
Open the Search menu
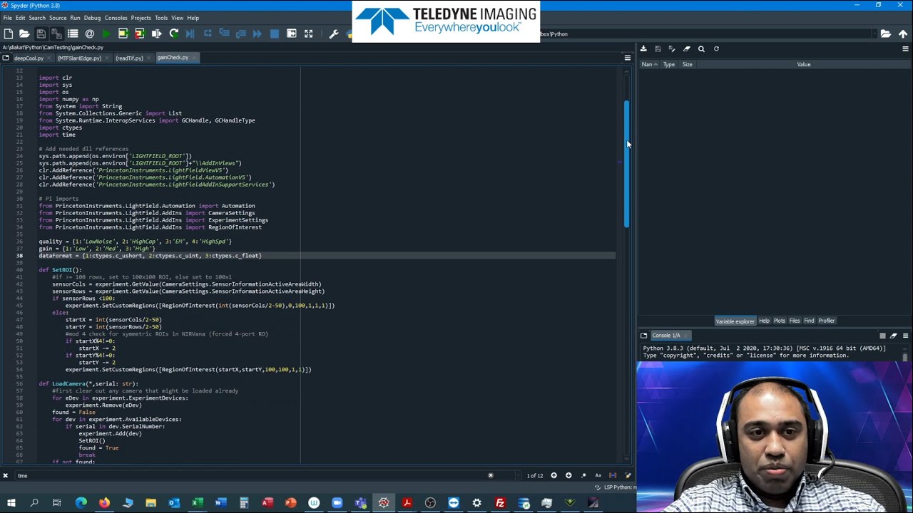click(37, 18)
